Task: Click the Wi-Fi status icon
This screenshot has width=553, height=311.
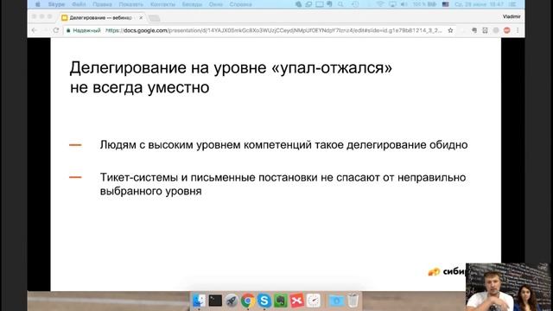Action: click(x=380, y=4)
